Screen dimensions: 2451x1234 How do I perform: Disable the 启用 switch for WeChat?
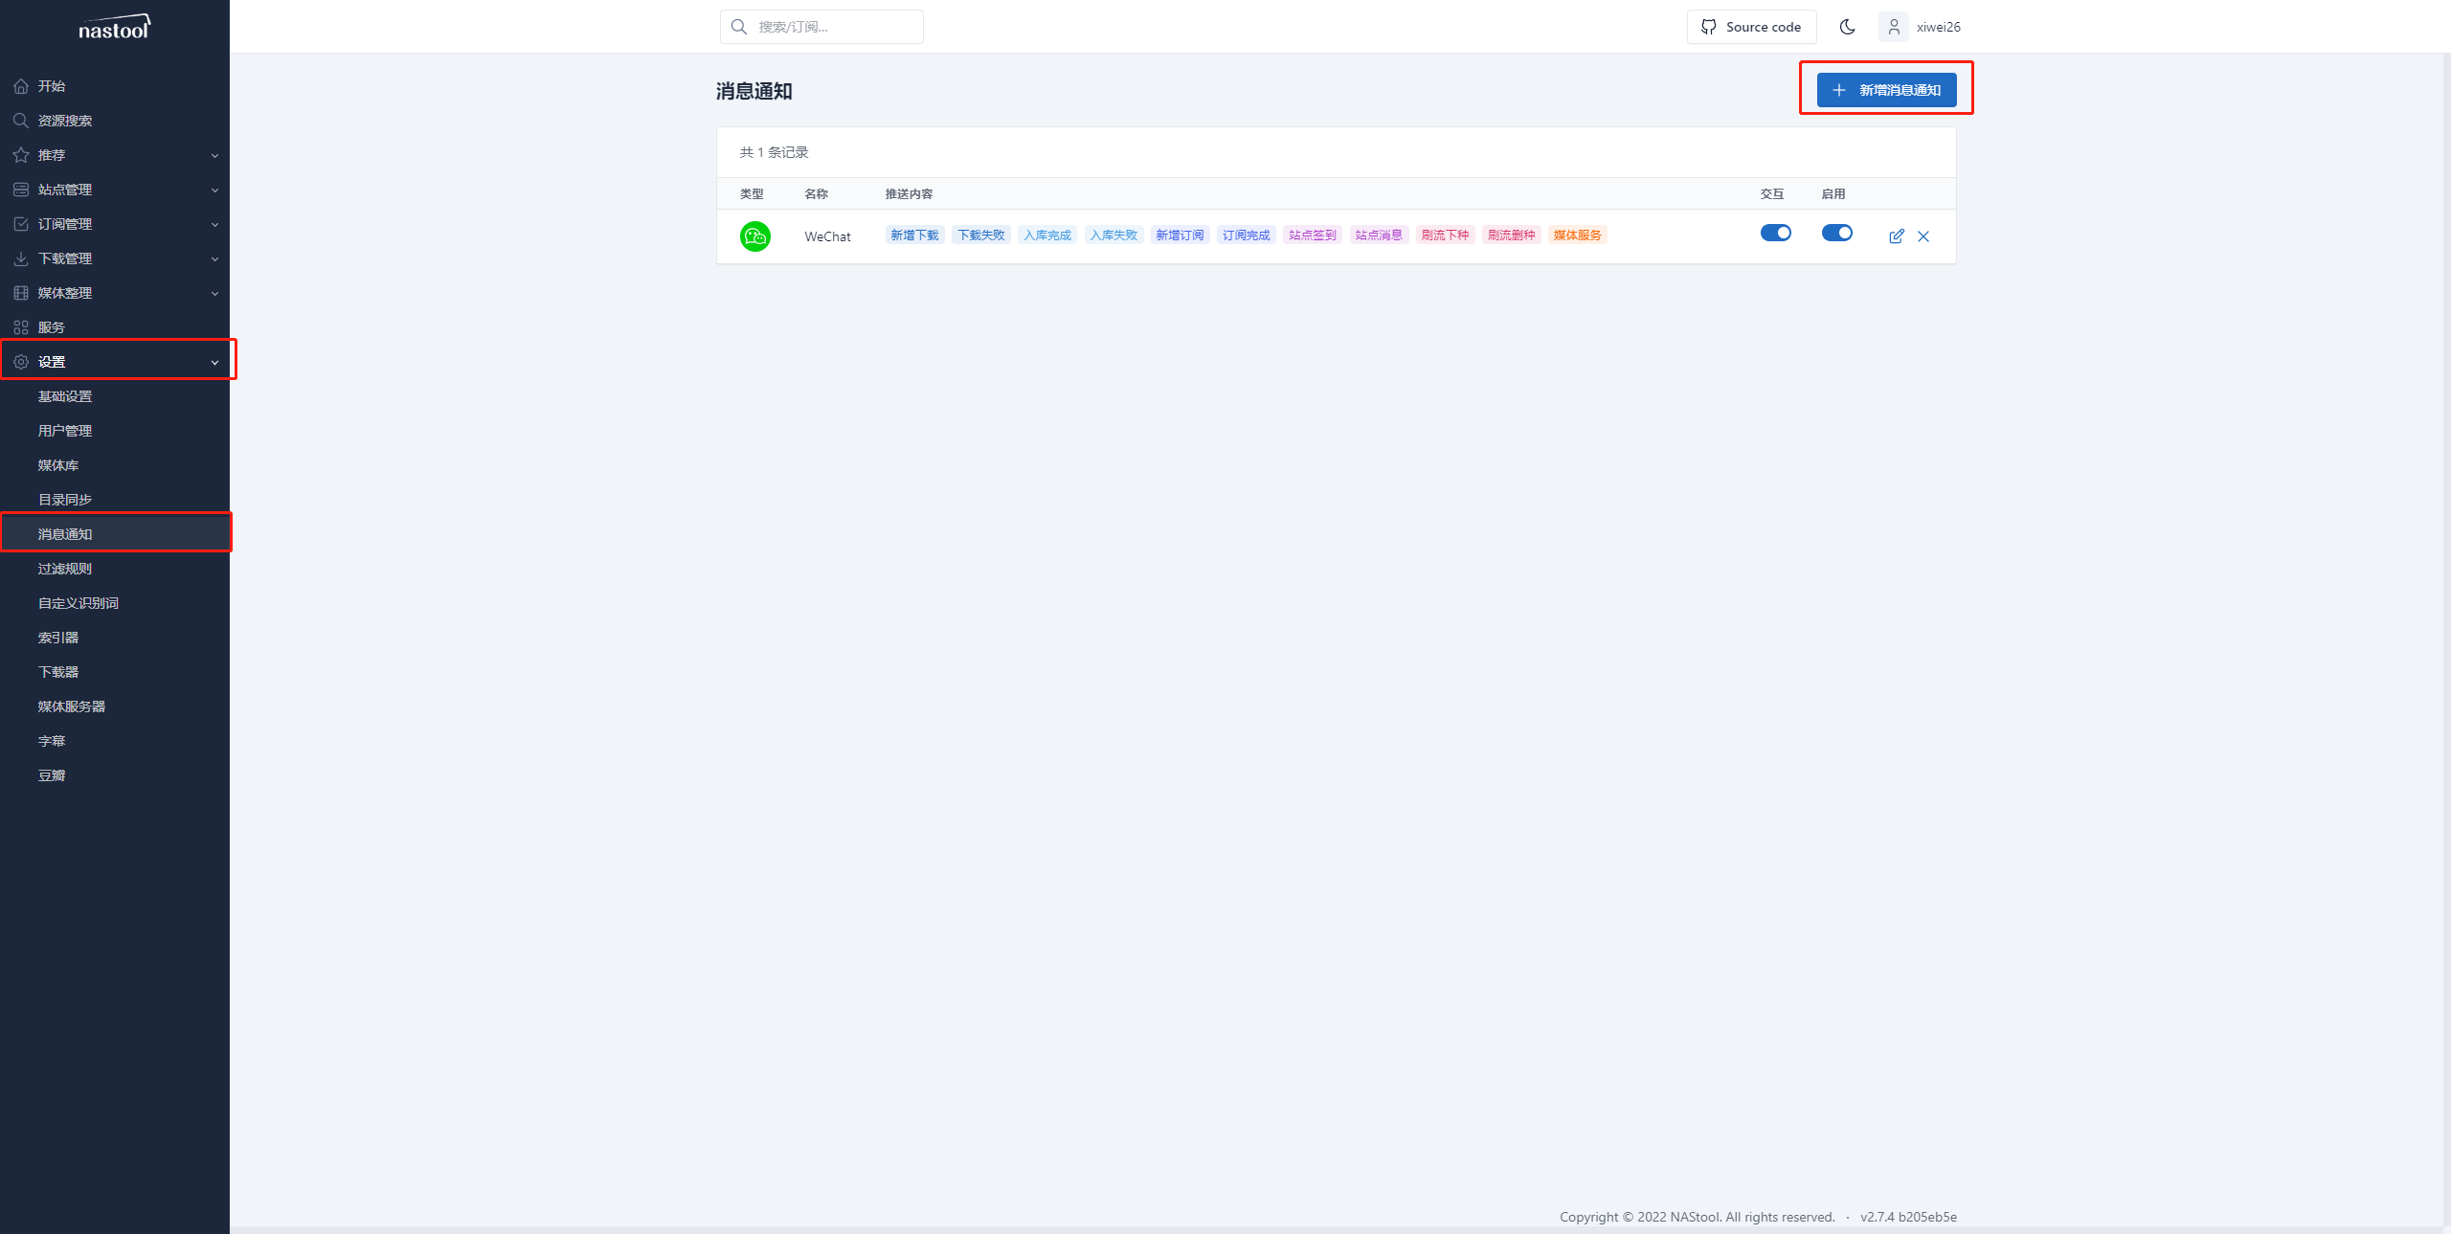[1836, 233]
